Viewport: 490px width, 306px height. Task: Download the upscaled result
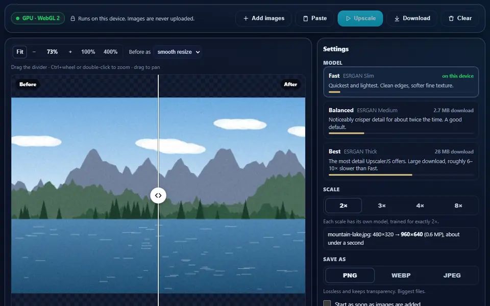click(411, 18)
